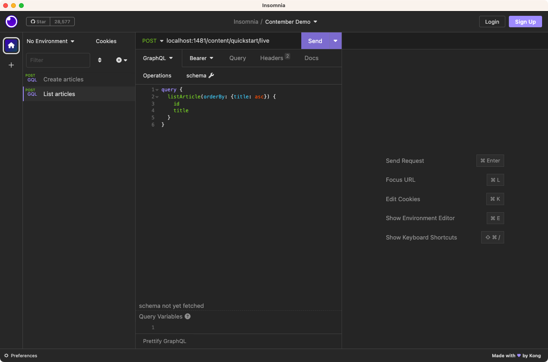Open the POST method dropdown
This screenshot has height=362, width=548.
(x=153, y=41)
